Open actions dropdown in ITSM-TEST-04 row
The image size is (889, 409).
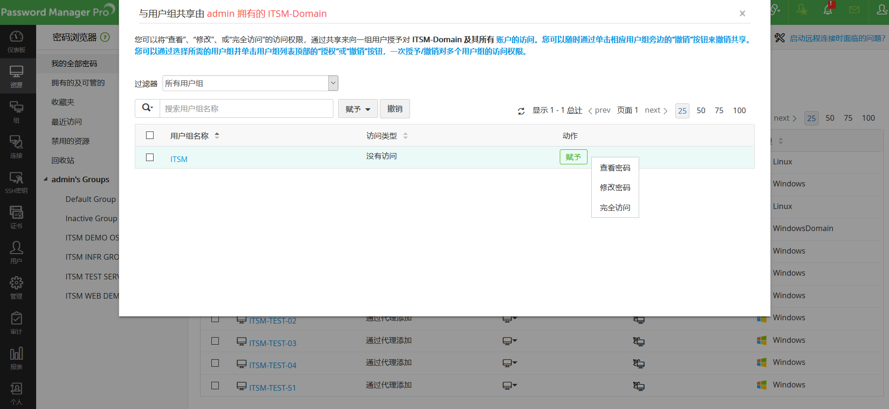pyautogui.click(x=510, y=363)
